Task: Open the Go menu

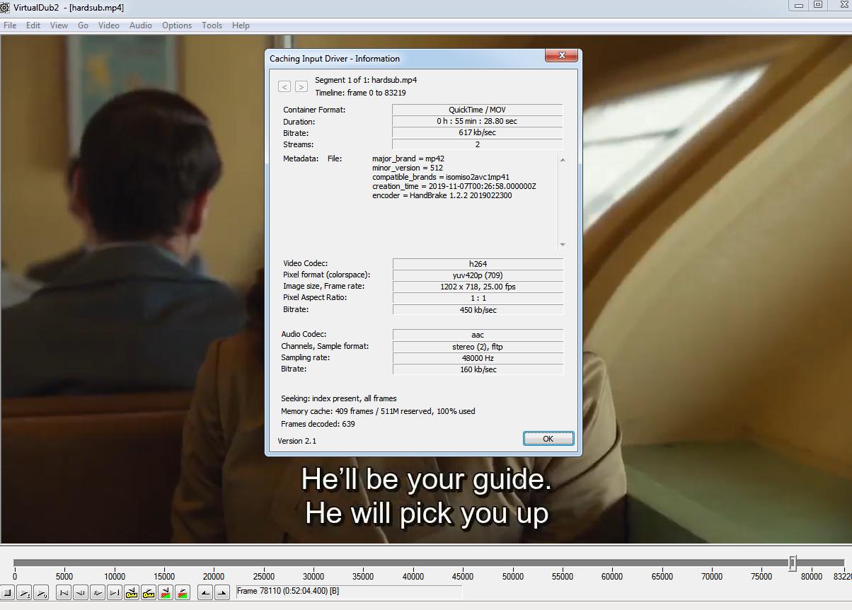Action: 83,25
